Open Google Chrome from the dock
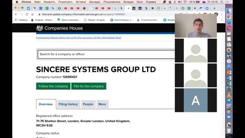This screenshot has height=138, width=245. (x=229, y=17)
